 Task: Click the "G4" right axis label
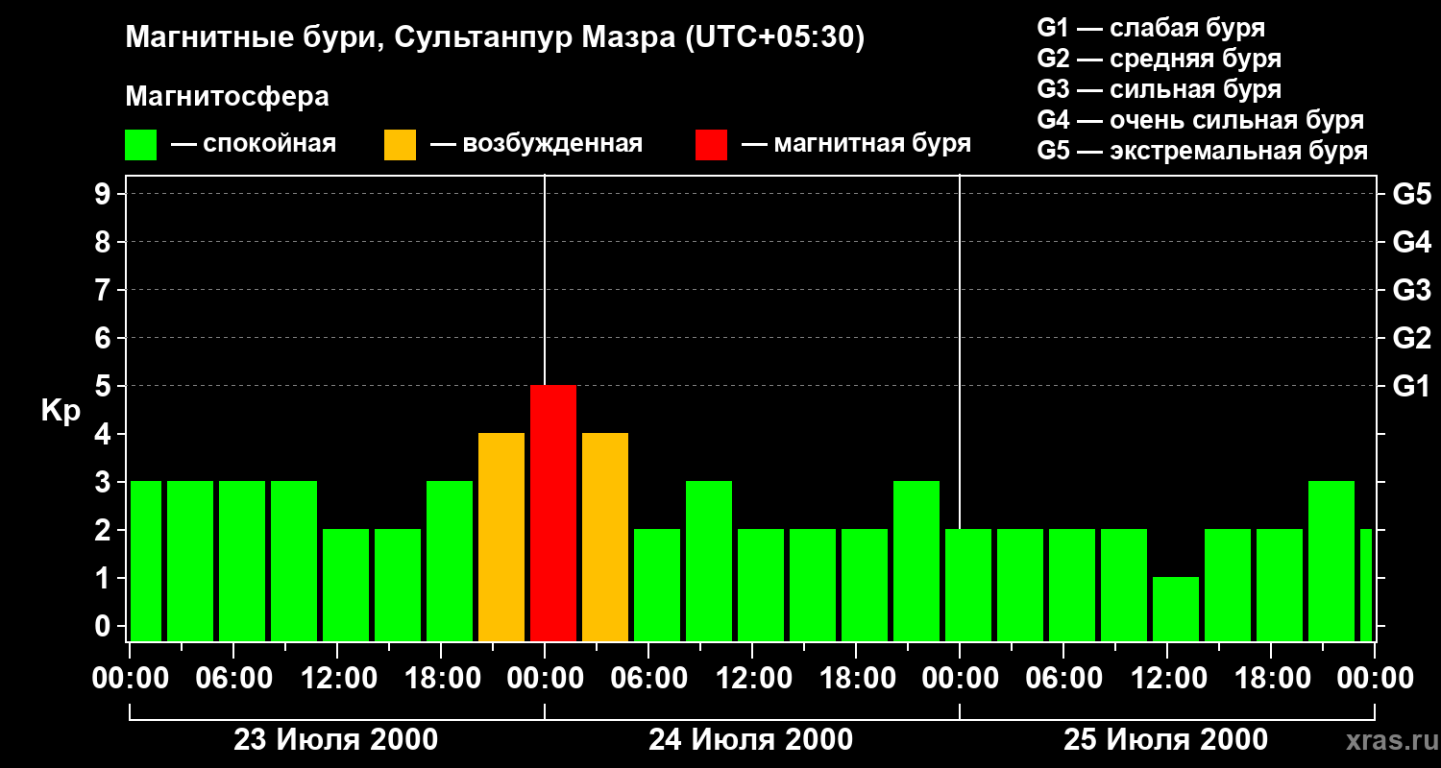(1411, 242)
